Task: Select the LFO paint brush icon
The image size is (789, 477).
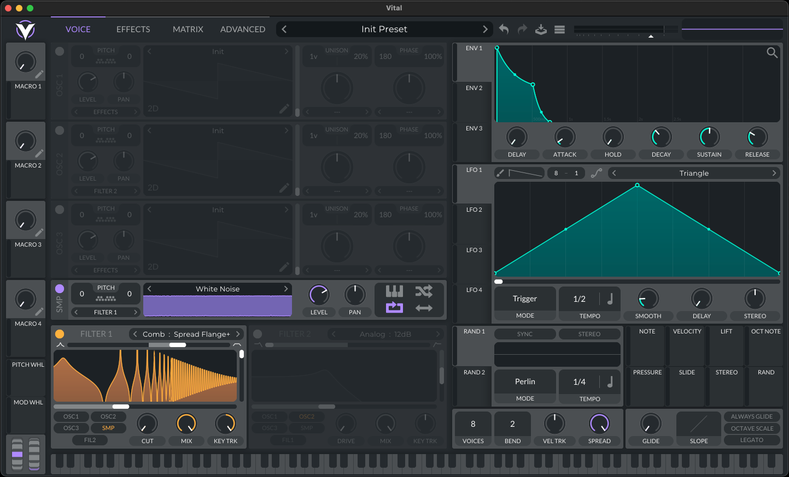Action: (500, 173)
